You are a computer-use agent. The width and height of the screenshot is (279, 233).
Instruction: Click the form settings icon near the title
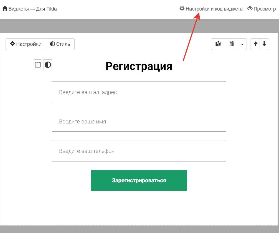click(x=37, y=65)
